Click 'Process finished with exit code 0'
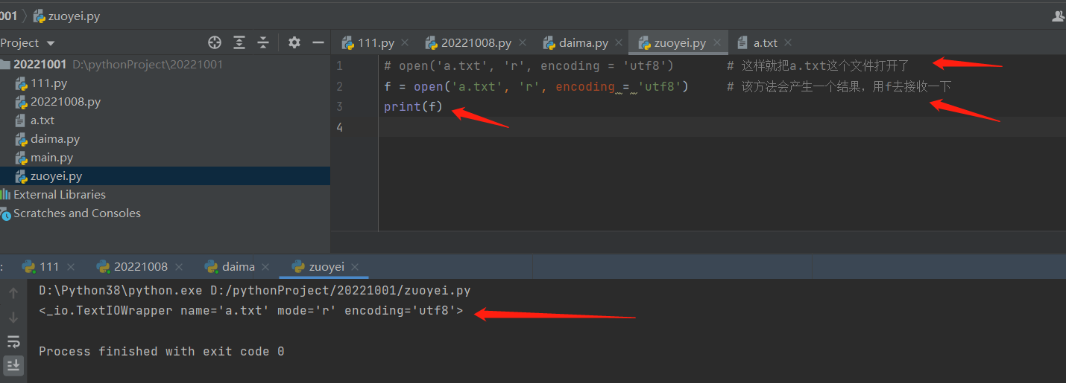The width and height of the screenshot is (1066, 383). pos(162,351)
